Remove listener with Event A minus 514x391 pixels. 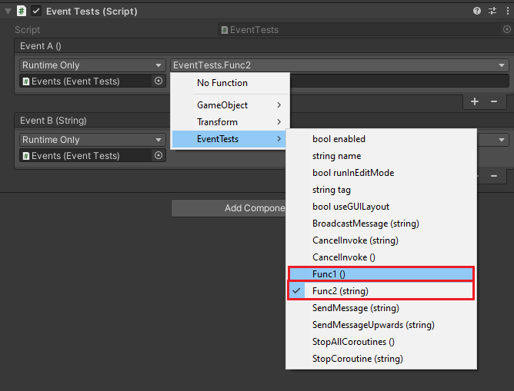pos(494,101)
